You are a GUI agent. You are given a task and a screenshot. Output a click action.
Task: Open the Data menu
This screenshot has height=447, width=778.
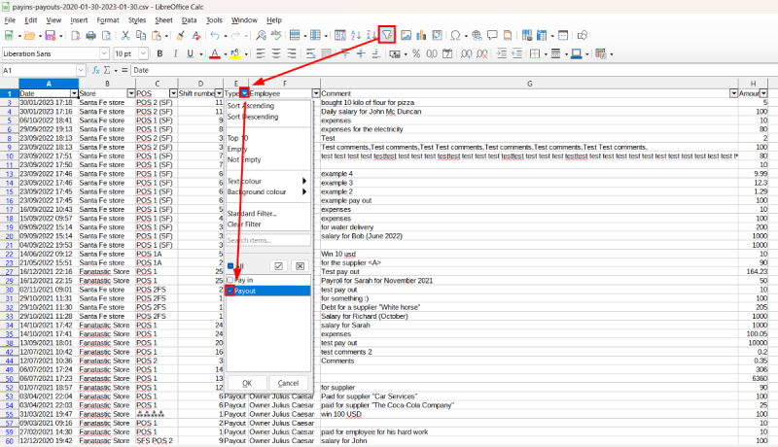pyautogui.click(x=189, y=19)
